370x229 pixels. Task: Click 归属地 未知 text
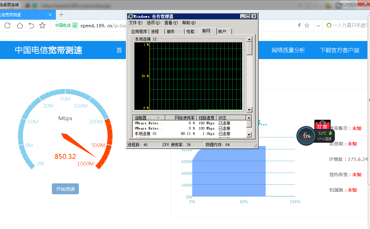pos(343,190)
